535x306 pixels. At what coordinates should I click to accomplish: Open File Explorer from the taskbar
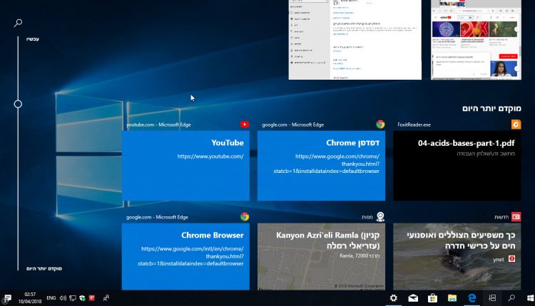[452, 298]
